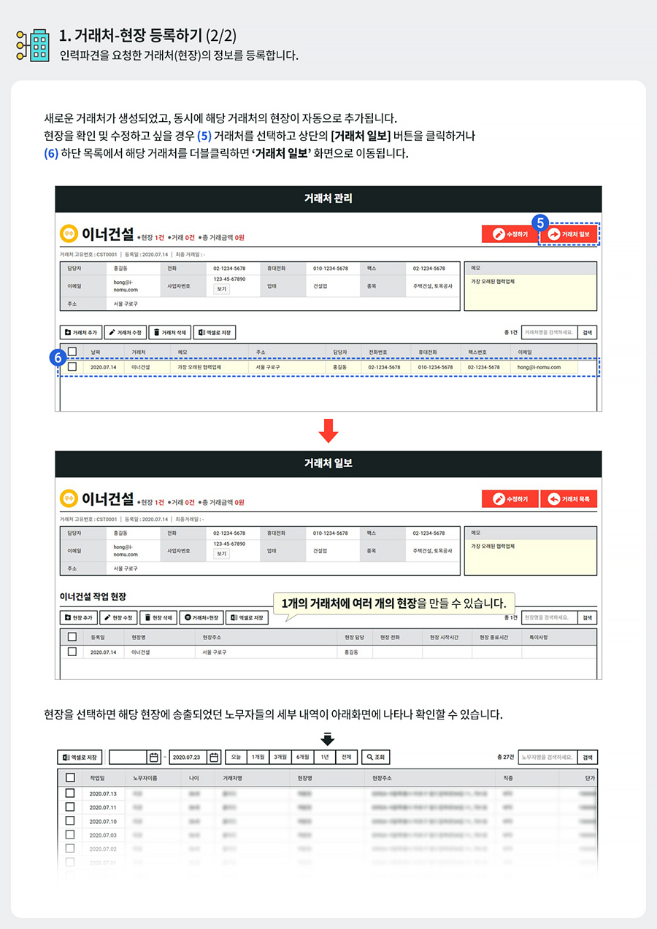Click the 거래처 추가 toolbar button
The width and height of the screenshot is (657, 929).
point(80,332)
